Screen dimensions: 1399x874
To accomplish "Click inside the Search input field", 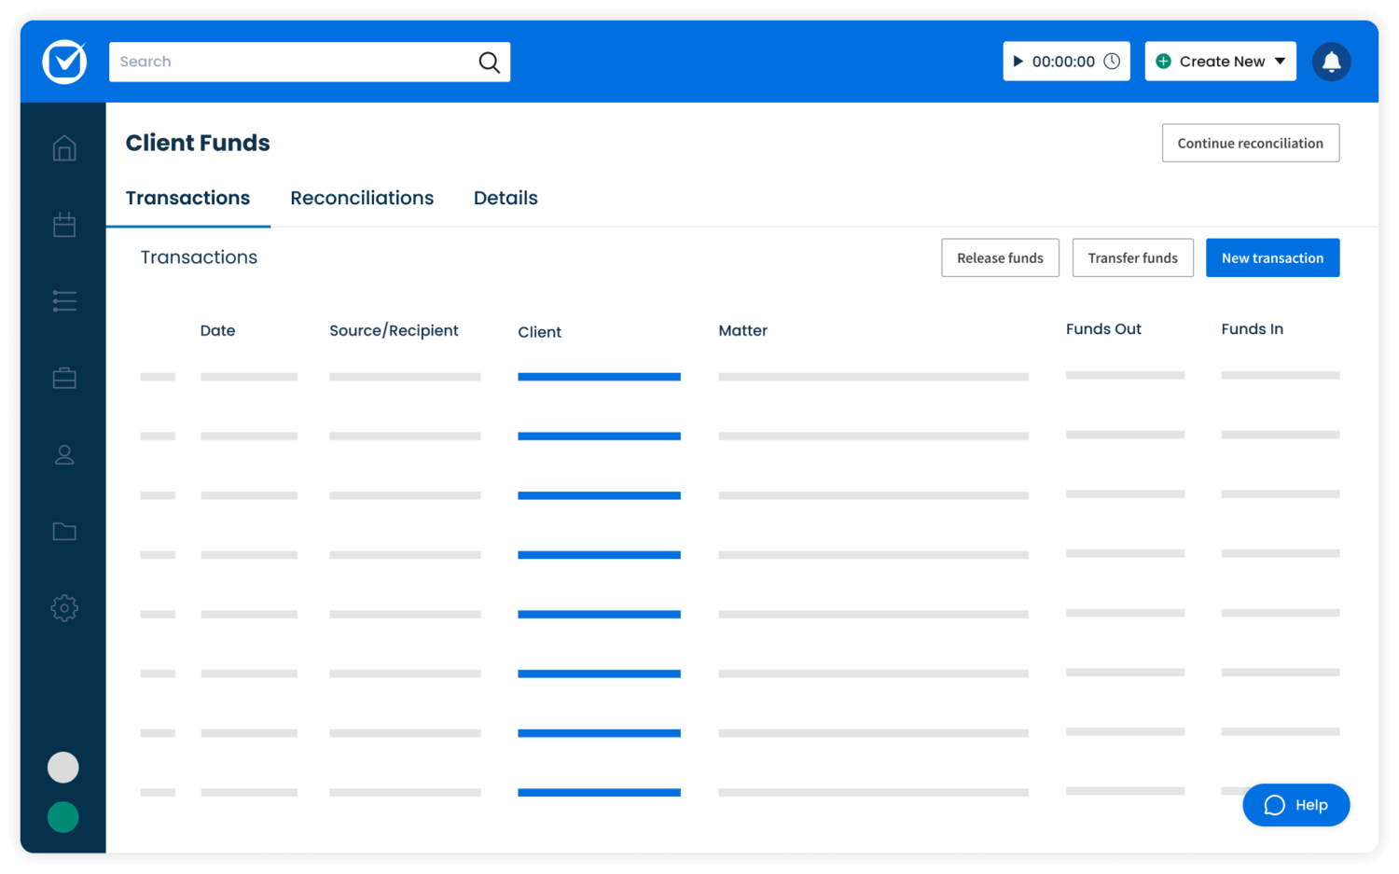I will pos(289,62).
